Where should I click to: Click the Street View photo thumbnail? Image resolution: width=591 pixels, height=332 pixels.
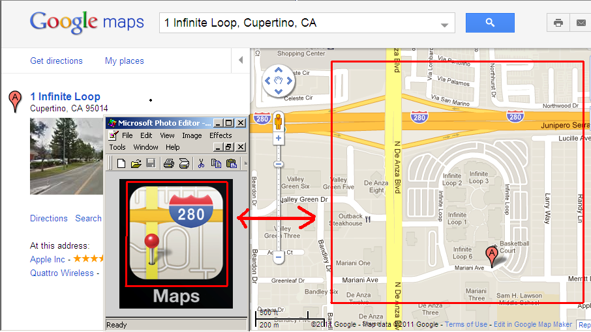pyautogui.click(x=67, y=156)
